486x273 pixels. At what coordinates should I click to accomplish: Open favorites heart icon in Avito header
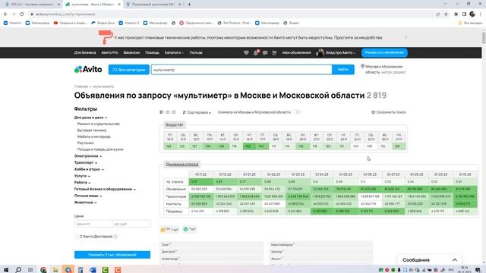[x=246, y=52]
